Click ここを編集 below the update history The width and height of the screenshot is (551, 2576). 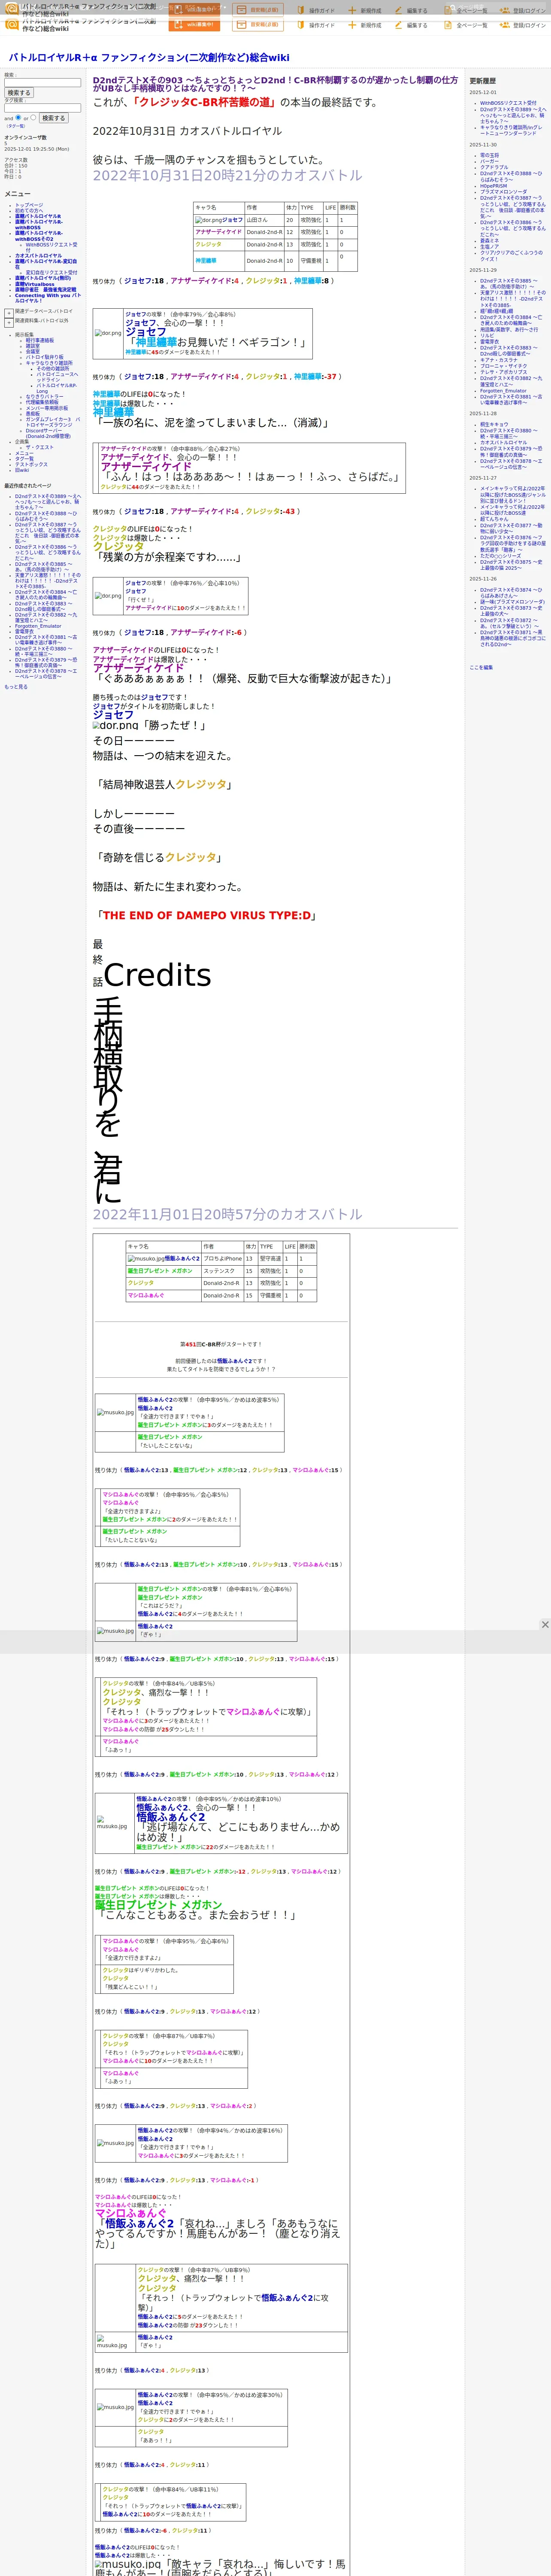pos(481,668)
